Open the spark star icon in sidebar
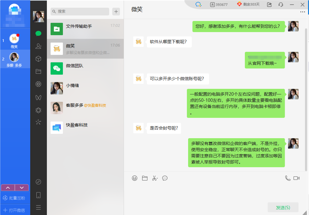The width and height of the screenshot is (309, 215). (x=39, y=122)
